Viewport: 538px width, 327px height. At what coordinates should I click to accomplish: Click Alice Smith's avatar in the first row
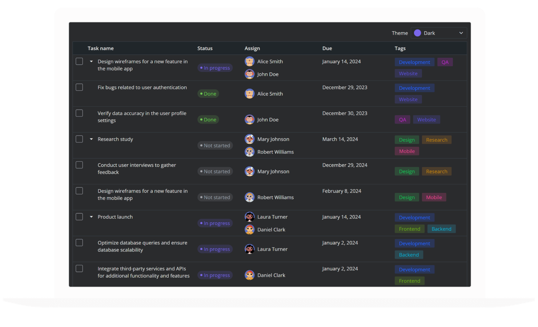(x=249, y=61)
